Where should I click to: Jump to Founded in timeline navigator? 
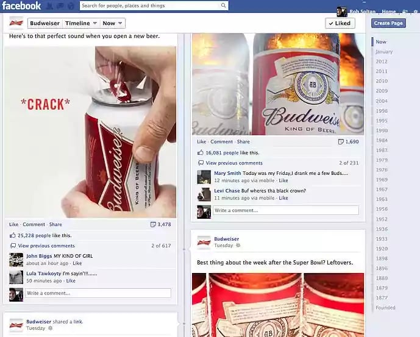click(x=385, y=308)
